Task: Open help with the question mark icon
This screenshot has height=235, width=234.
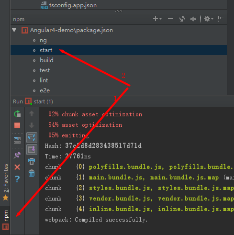Action: click(x=17, y=179)
